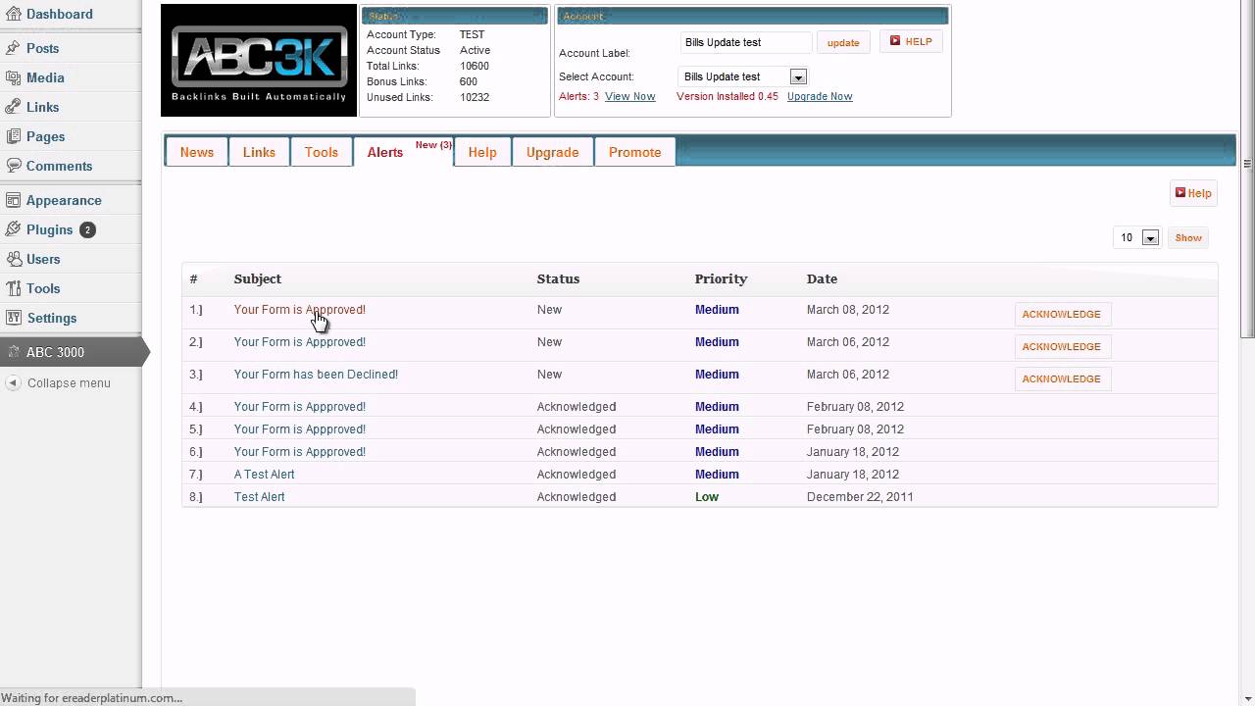Click the Links chain icon
The height and width of the screenshot is (706, 1255).
coord(13,107)
